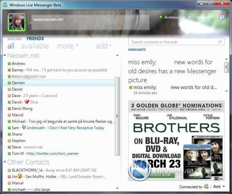Select the Shane contact name
The image size is (232, 194).
coord(17,135)
